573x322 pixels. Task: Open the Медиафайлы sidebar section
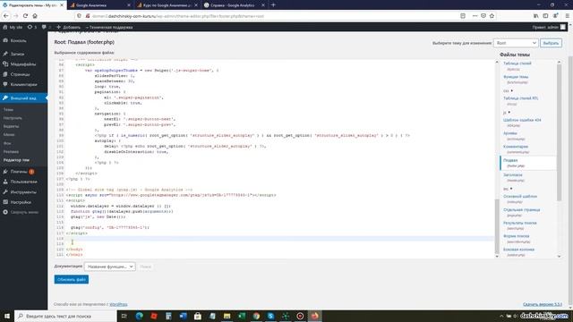[x=24, y=64]
